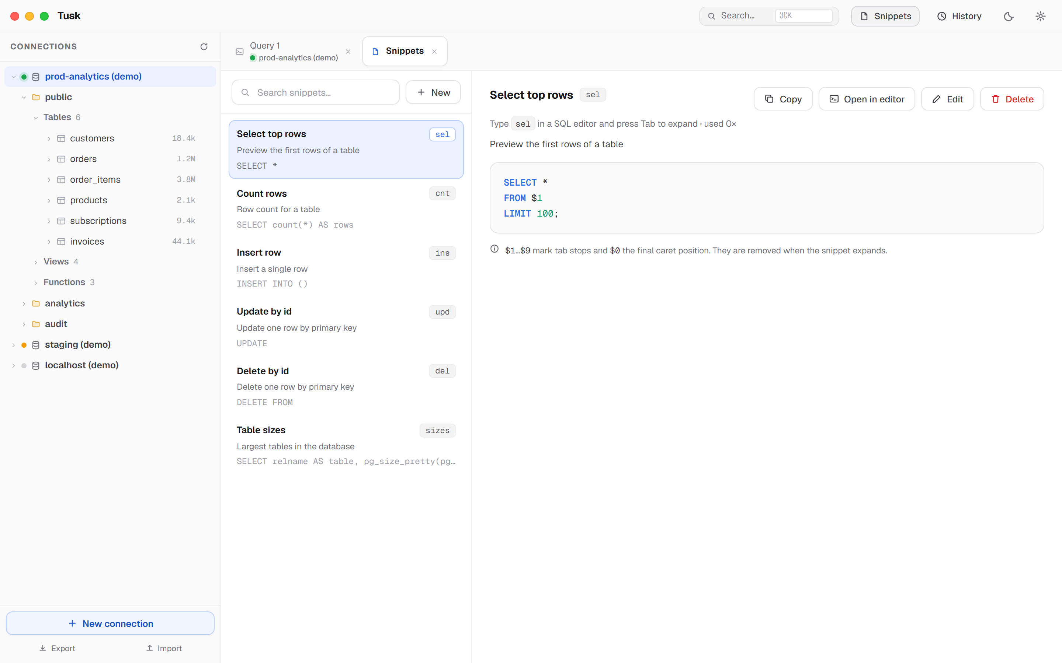The height and width of the screenshot is (663, 1062).
Task: Click the orders table icon
Action: 62,159
